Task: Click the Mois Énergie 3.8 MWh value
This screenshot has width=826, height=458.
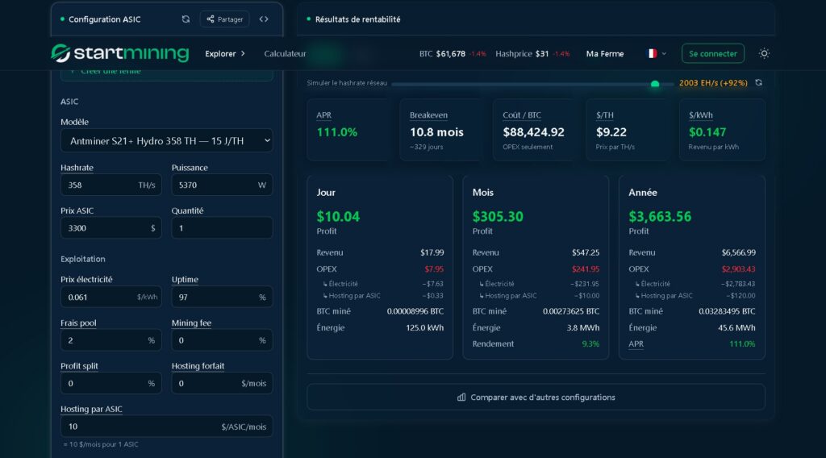Action: 582,327
